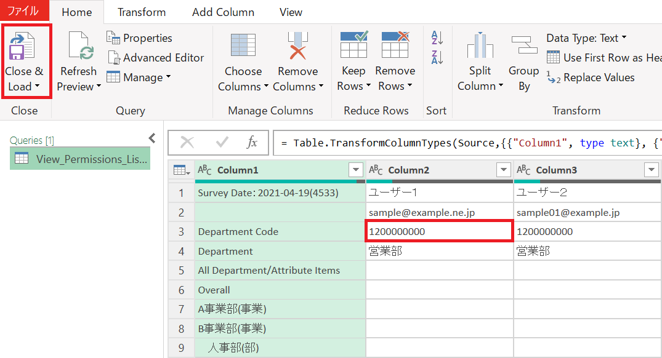Click the Split Column icon
662x358 pixels.
point(480,47)
